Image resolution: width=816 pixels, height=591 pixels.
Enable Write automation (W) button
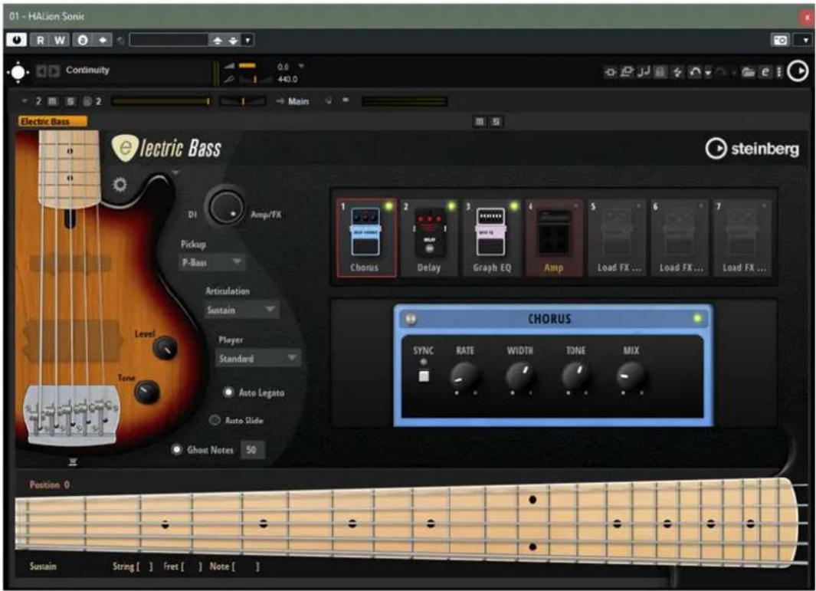tap(59, 40)
